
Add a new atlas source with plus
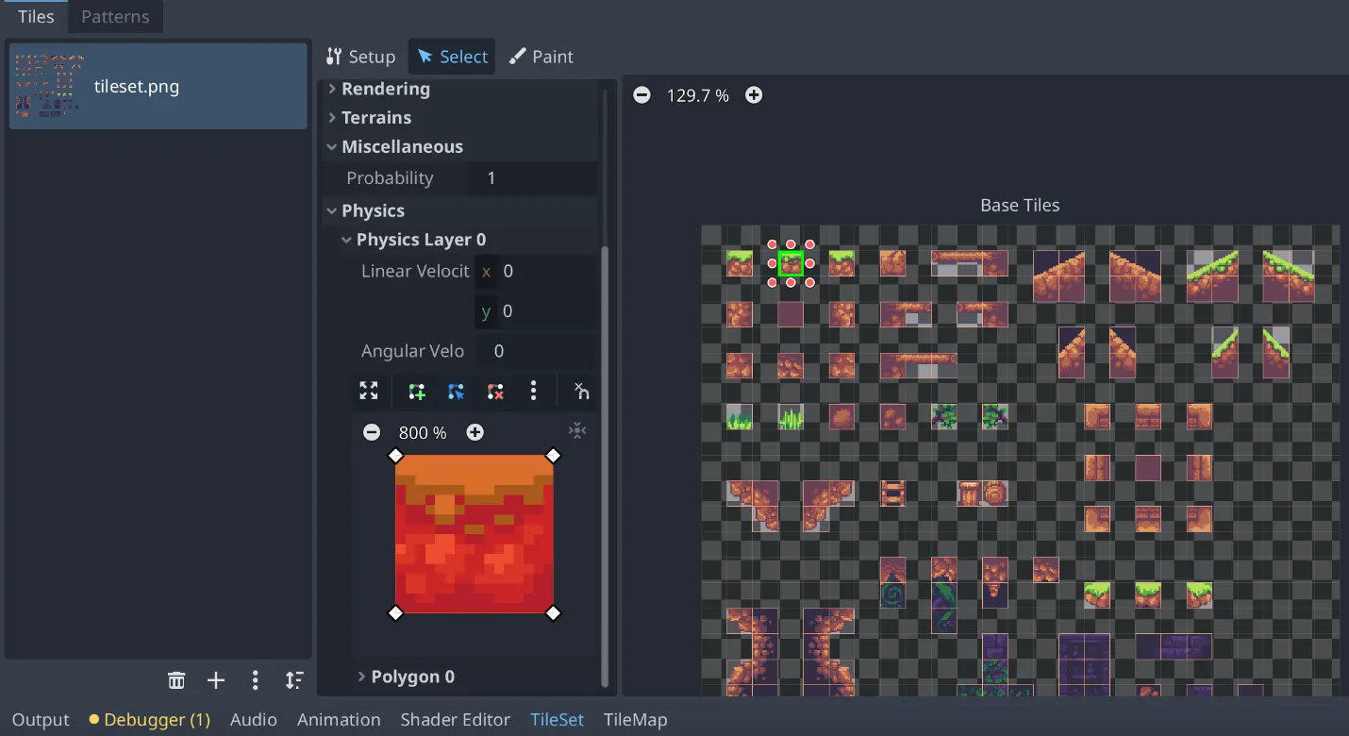tap(216, 680)
